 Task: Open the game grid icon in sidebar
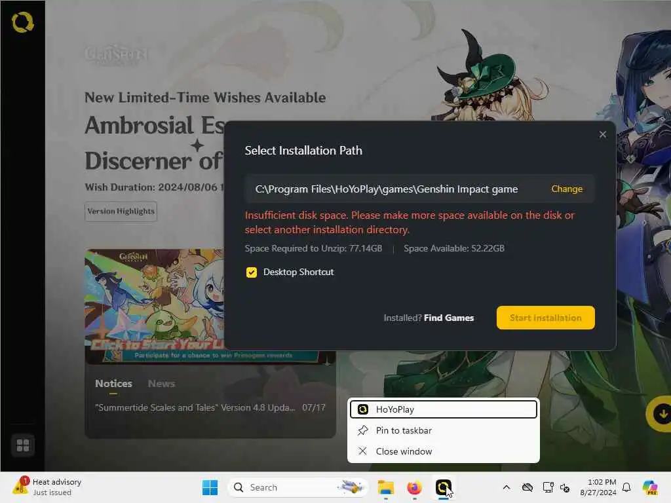click(23, 445)
